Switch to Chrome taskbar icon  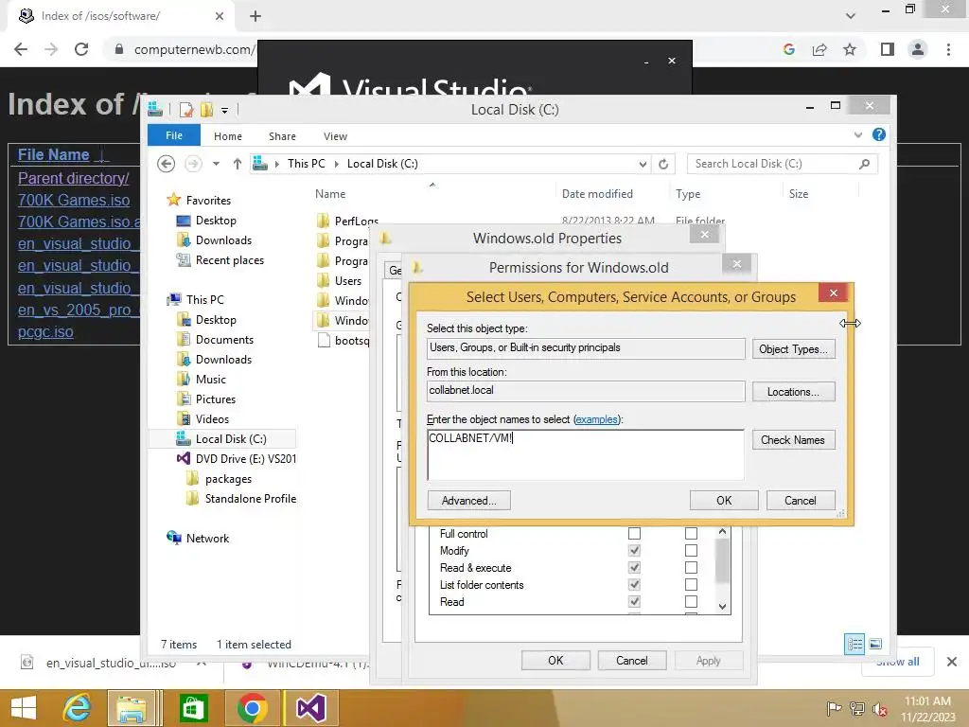pos(252,708)
